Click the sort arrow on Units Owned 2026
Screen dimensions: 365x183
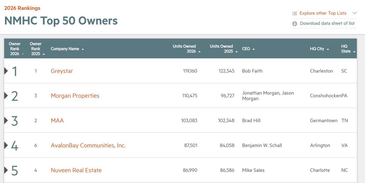(x=200, y=51)
